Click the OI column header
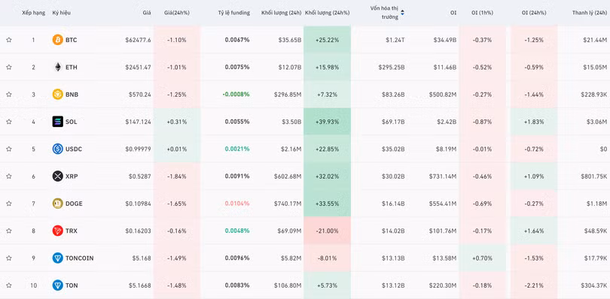This screenshot has height=299, width=610. pyautogui.click(x=453, y=13)
